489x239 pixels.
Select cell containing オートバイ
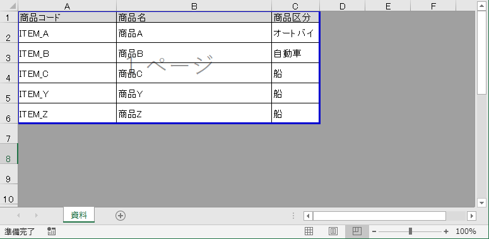pyautogui.click(x=295, y=33)
